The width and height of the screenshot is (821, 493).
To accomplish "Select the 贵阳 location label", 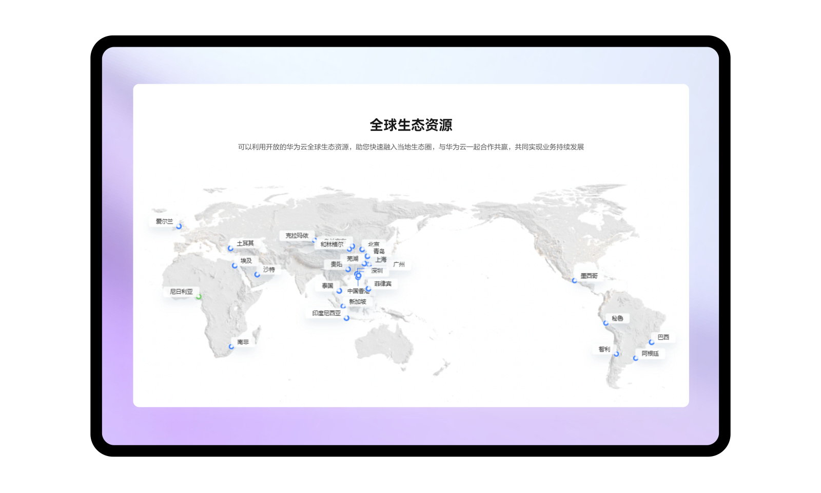I will (336, 264).
